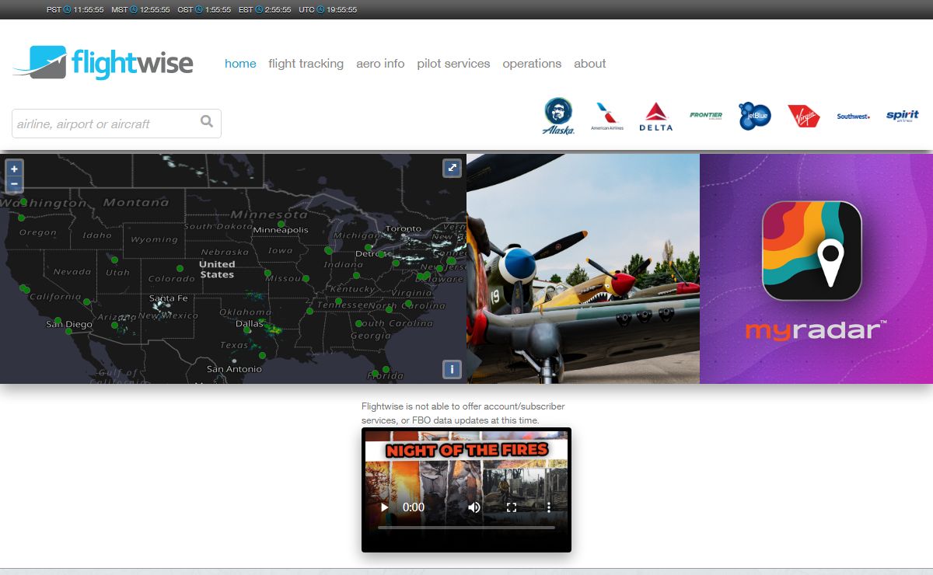Select the Frontier logo
The height and width of the screenshot is (575, 933).
705,116
